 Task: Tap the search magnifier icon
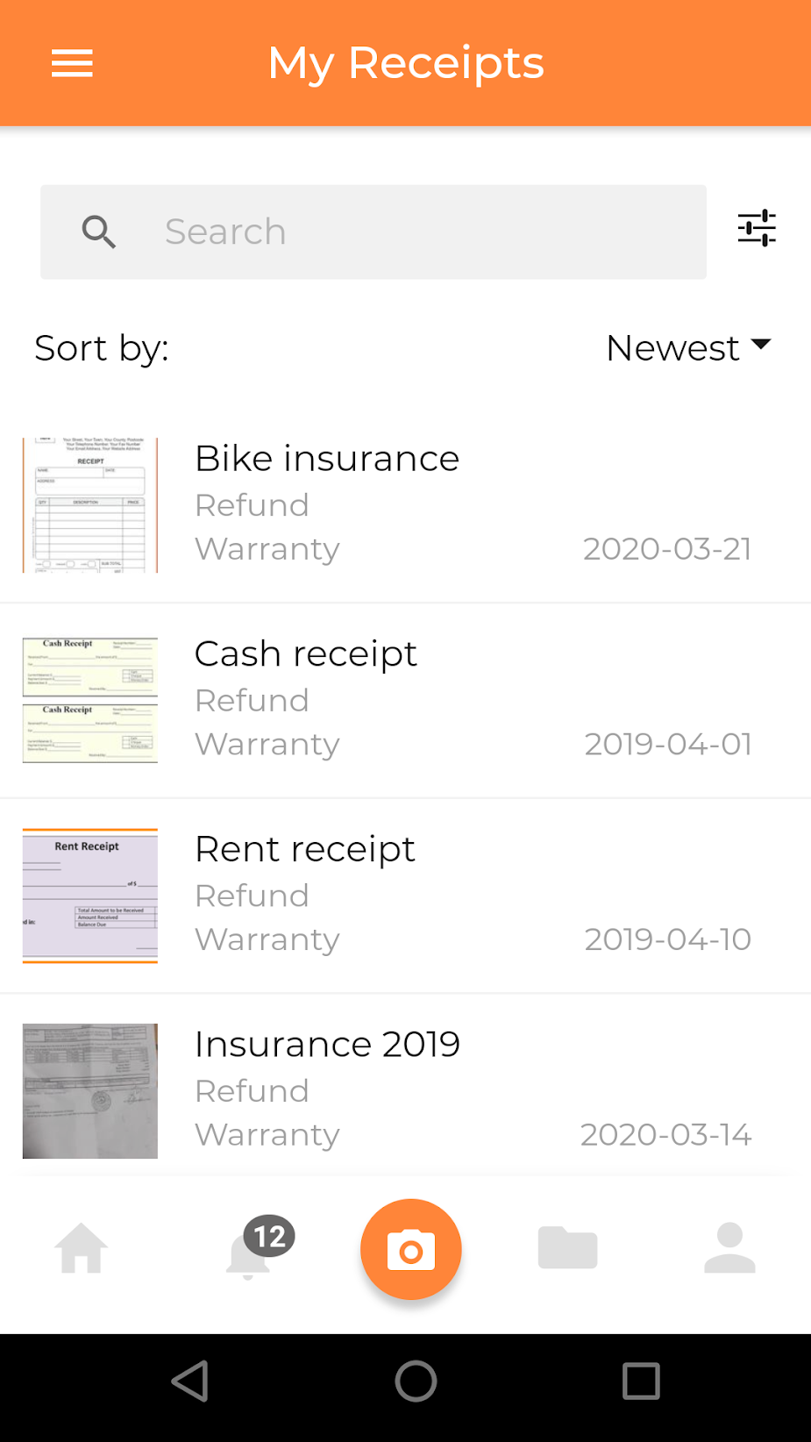(x=99, y=232)
